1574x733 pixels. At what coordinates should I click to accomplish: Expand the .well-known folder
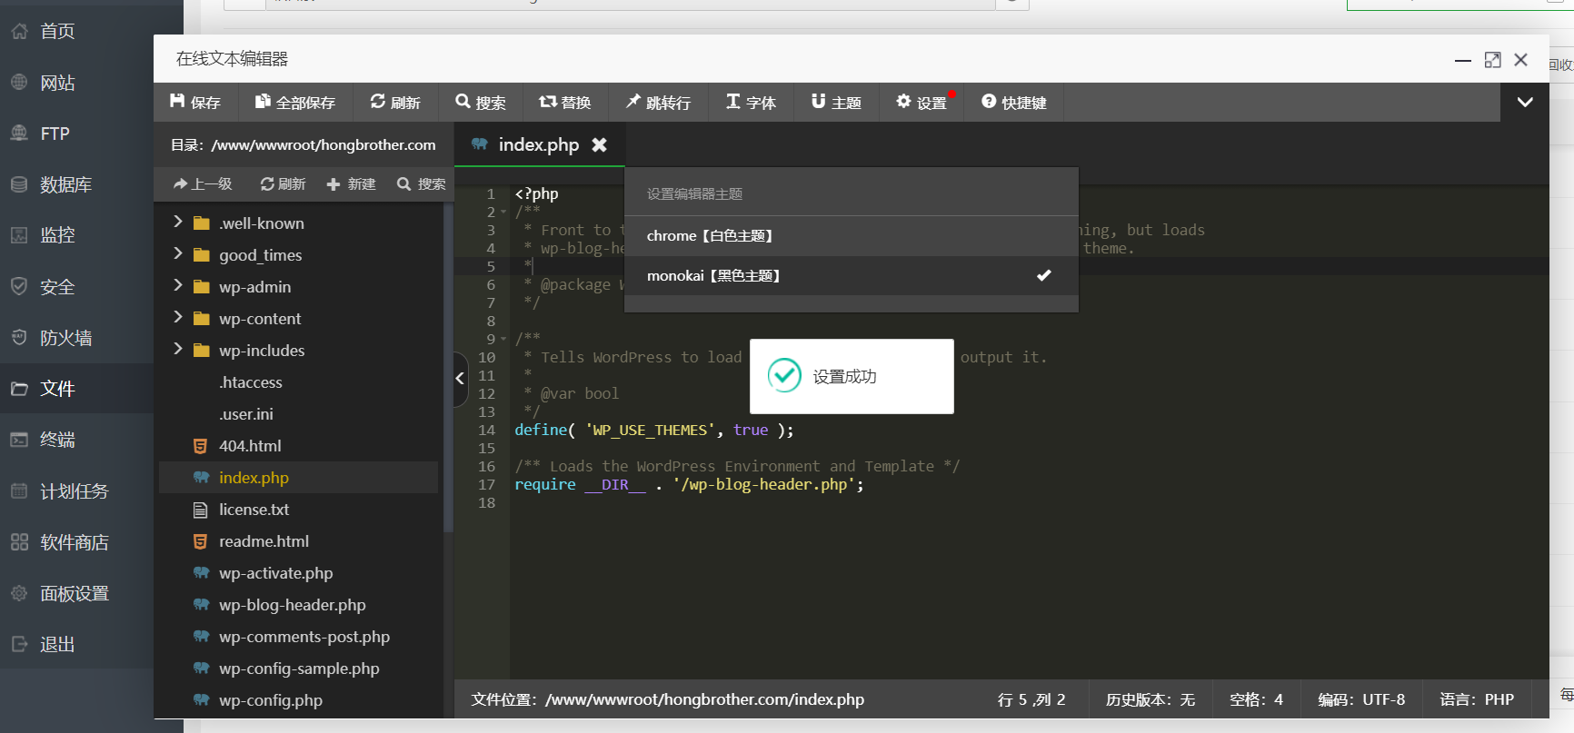point(178,222)
